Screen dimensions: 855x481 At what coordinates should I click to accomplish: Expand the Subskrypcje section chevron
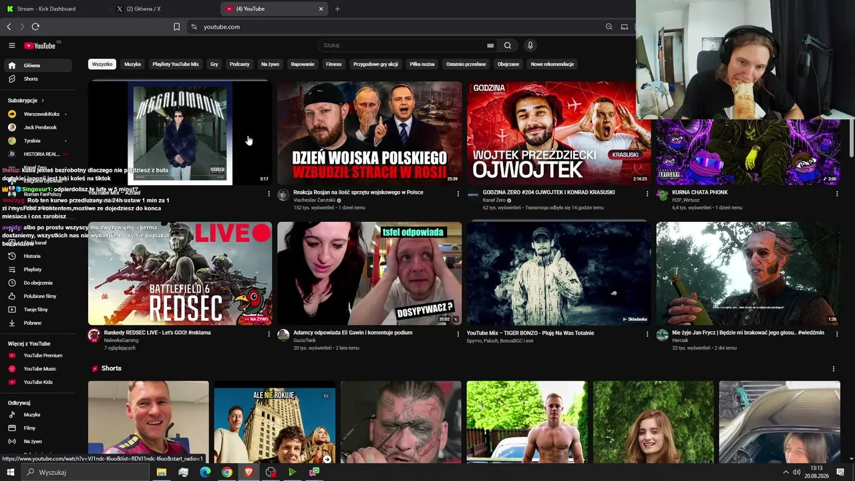click(x=43, y=101)
